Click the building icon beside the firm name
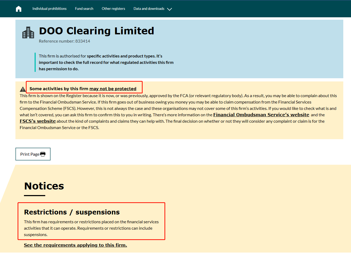Image resolution: width=351 pixels, height=256 pixels. (28, 33)
